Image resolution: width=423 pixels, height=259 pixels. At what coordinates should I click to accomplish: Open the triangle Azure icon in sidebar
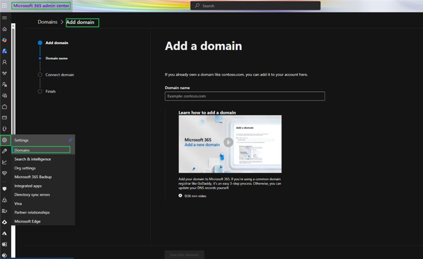coord(5,233)
